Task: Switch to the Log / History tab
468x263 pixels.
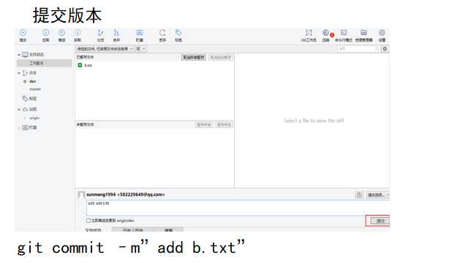Action: (x=133, y=230)
